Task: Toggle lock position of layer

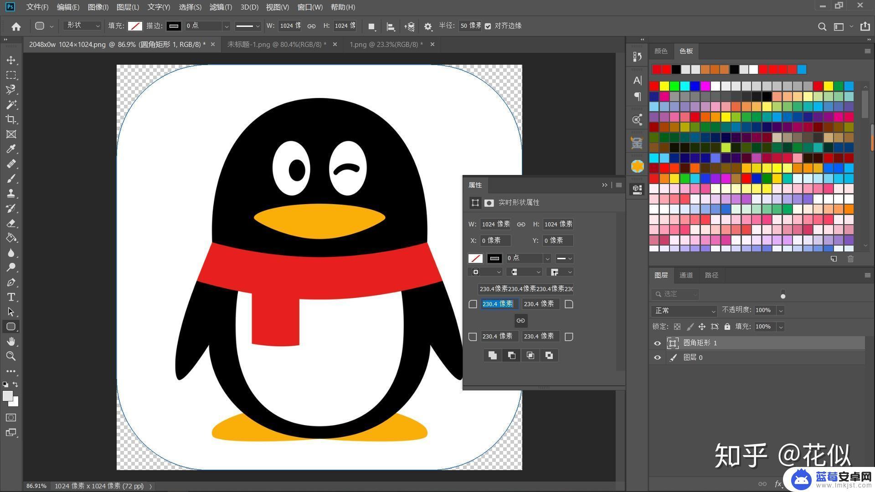Action: pos(702,327)
